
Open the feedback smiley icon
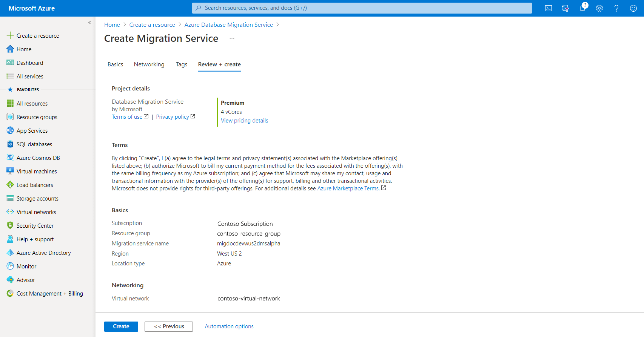pyautogui.click(x=633, y=8)
